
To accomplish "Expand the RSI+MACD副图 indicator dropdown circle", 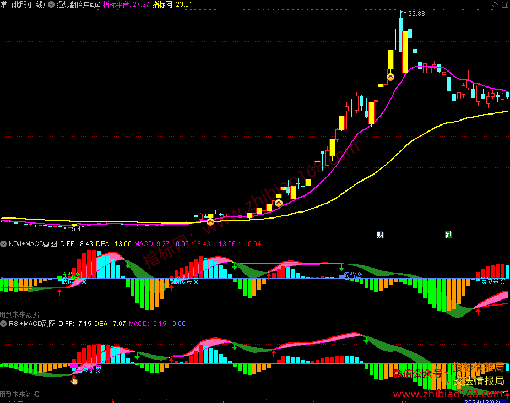I will coord(3,324).
